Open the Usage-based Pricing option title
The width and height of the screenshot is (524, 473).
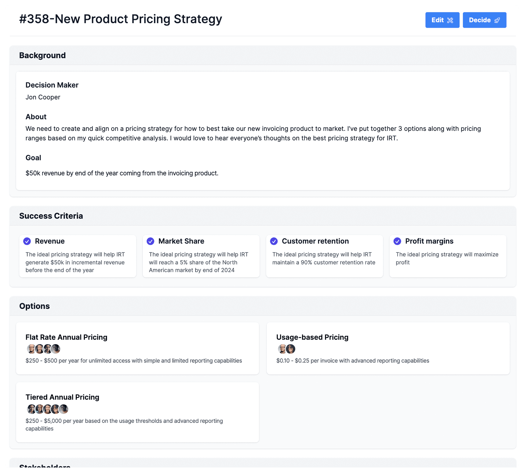tap(312, 337)
